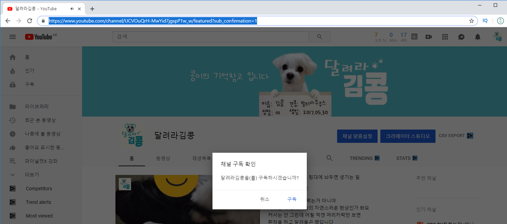The image size is (507, 224).
Task: Click the upload video camera icon
Action: point(429,37)
